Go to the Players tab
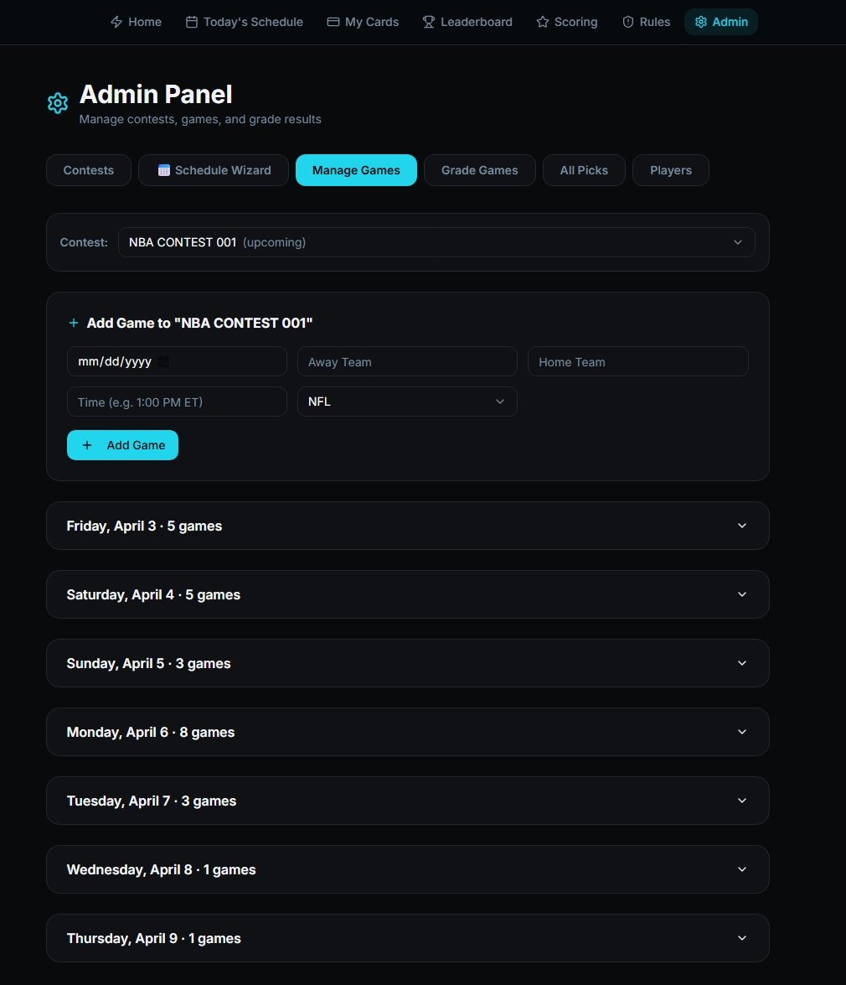Viewport: 846px width, 985px height. coord(671,170)
